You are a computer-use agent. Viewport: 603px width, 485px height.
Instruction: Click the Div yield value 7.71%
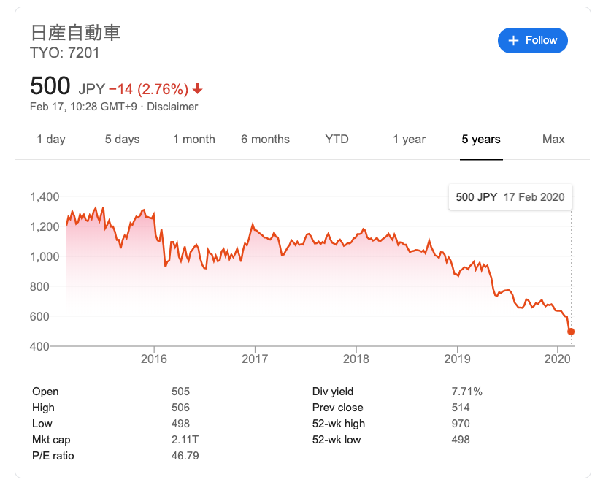click(467, 392)
